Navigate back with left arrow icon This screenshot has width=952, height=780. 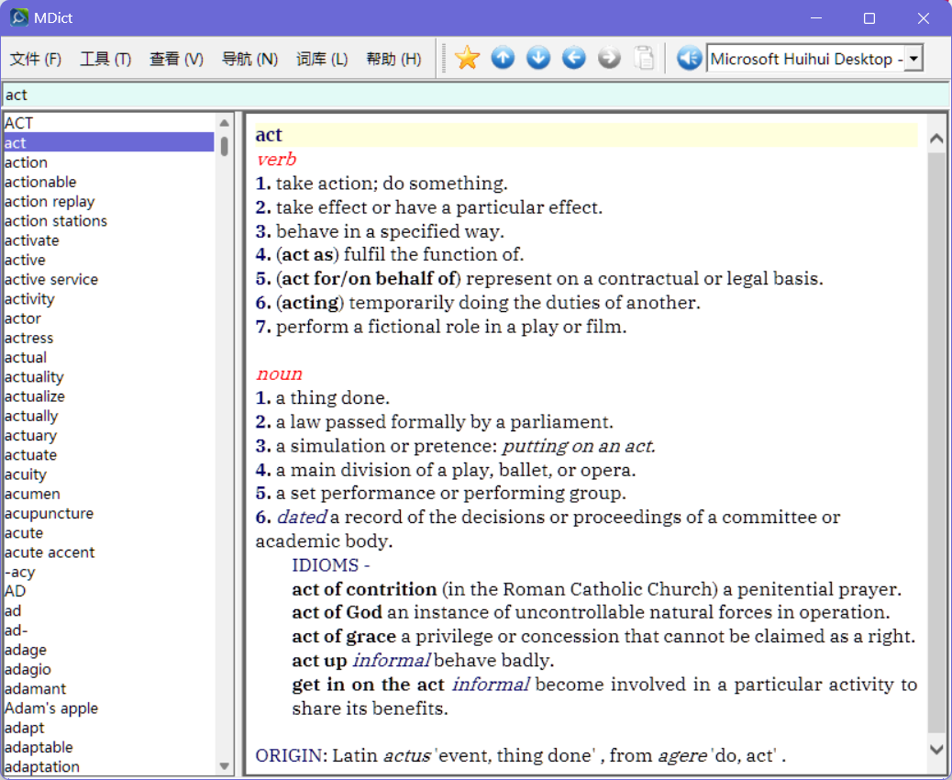(574, 59)
